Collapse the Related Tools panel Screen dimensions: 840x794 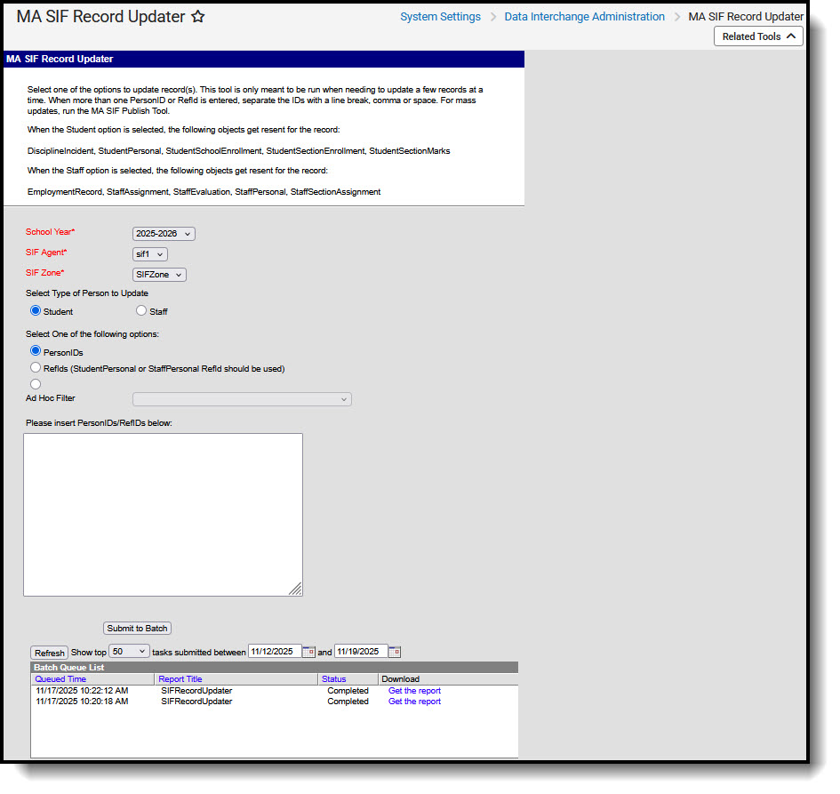pos(758,36)
